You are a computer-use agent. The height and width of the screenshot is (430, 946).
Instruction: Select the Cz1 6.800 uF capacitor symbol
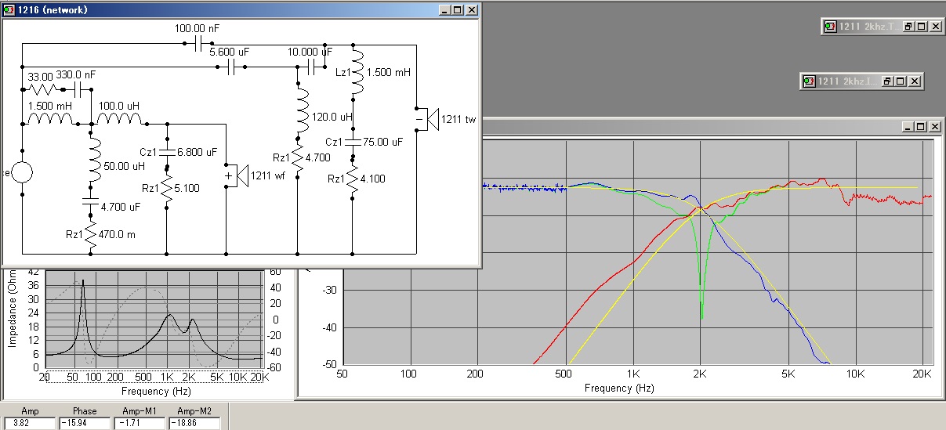point(166,153)
